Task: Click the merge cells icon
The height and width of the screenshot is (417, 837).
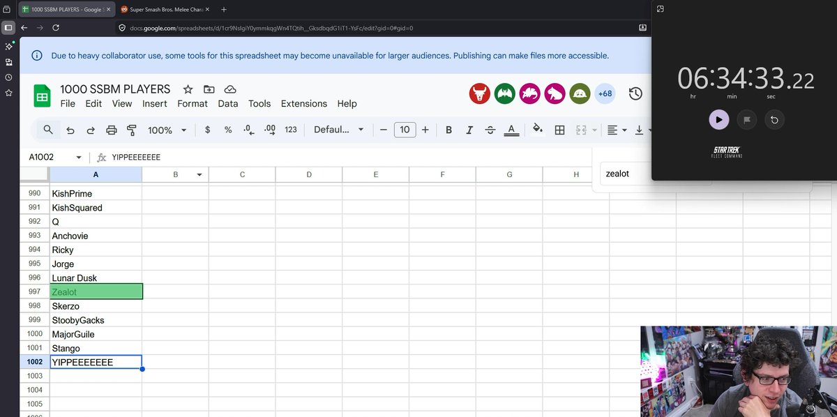Action: pos(581,130)
